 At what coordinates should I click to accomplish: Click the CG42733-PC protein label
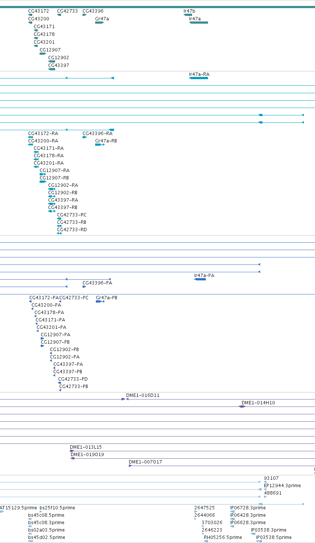coord(74,298)
